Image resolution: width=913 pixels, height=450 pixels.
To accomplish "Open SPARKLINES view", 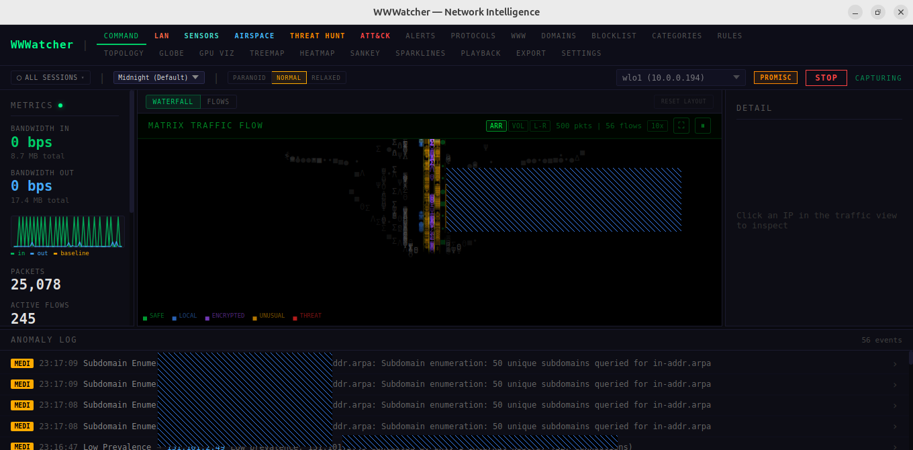I will [420, 53].
